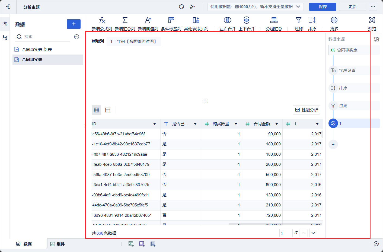Open the 是否已... column dropdown arrow
This screenshot has width=383, height=252.
coord(195,124)
